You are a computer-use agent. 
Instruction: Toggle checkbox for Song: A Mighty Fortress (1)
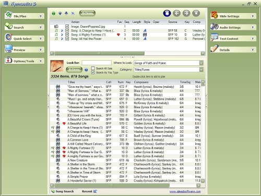click(x=67, y=34)
